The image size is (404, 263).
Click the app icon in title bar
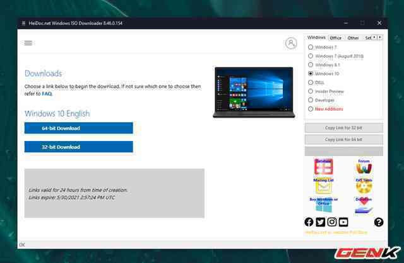pos(23,23)
